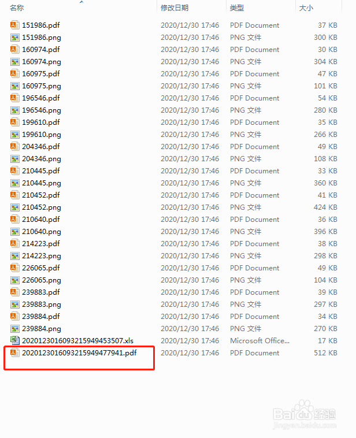Select the file name 214223.pdf
Image resolution: width=356 pixels, height=438 pixels.
pyautogui.click(x=41, y=244)
